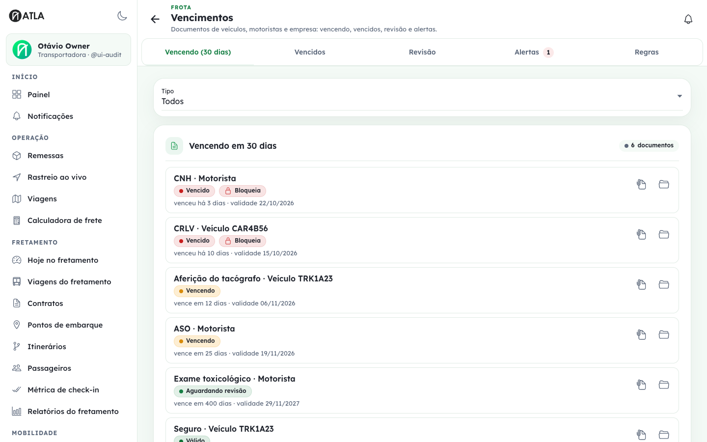Open Calculadora de frete
Viewport: 707px width, 442px height.
point(68,221)
